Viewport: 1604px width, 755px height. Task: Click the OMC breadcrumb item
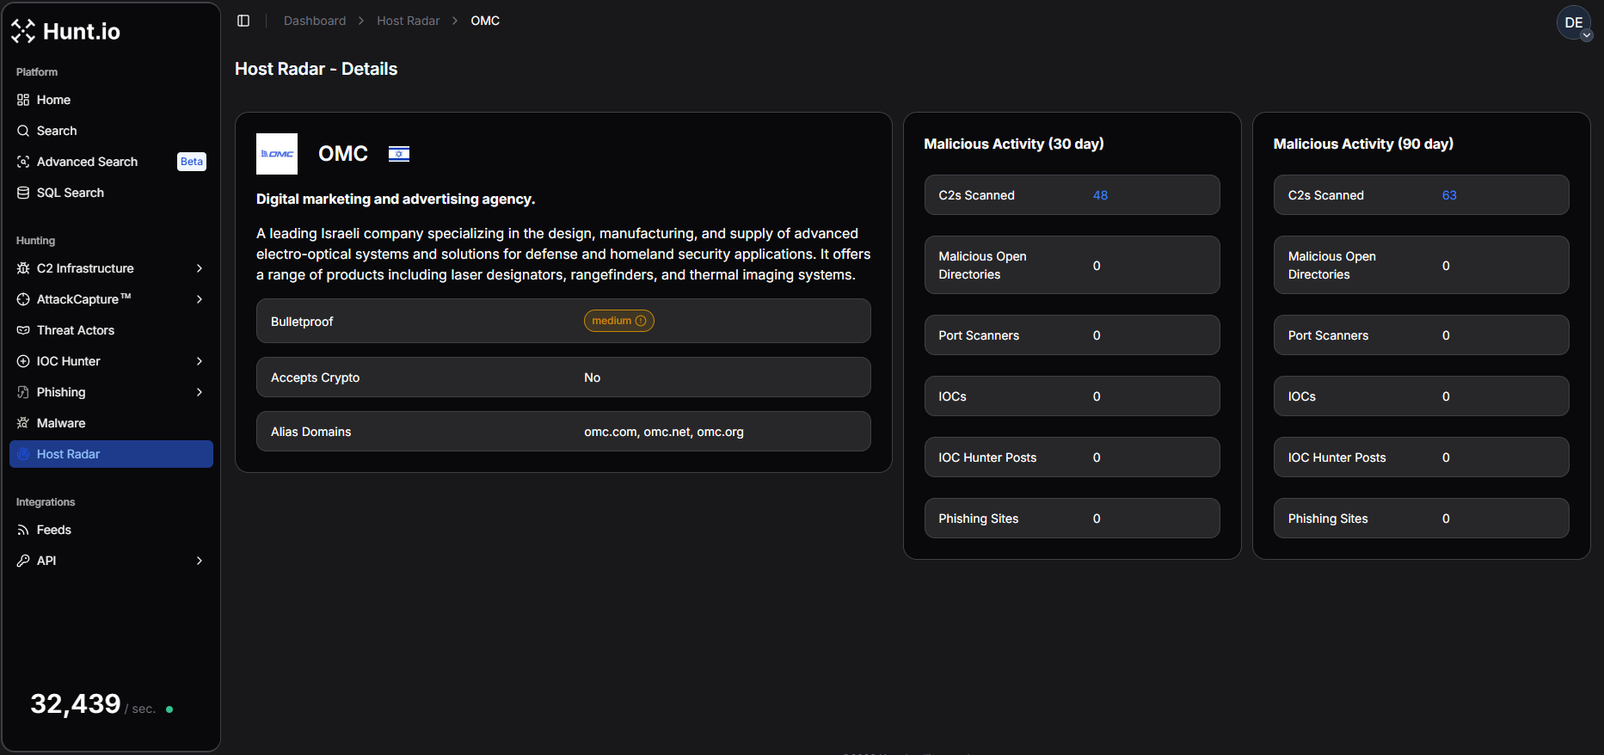click(x=485, y=21)
